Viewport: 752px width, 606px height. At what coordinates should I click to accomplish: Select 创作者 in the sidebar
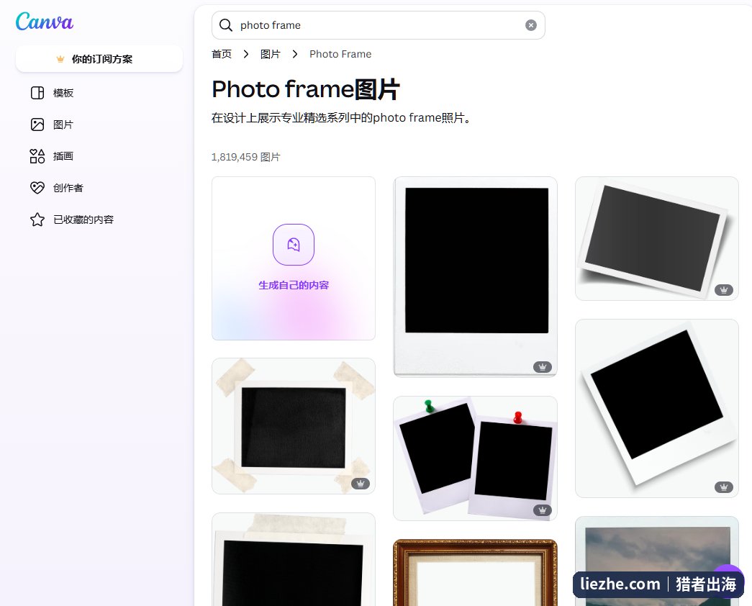point(68,188)
